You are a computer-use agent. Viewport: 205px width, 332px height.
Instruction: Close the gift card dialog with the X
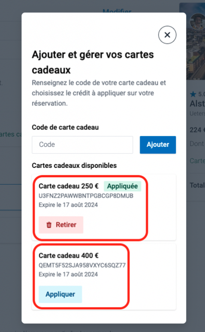pos(167,35)
